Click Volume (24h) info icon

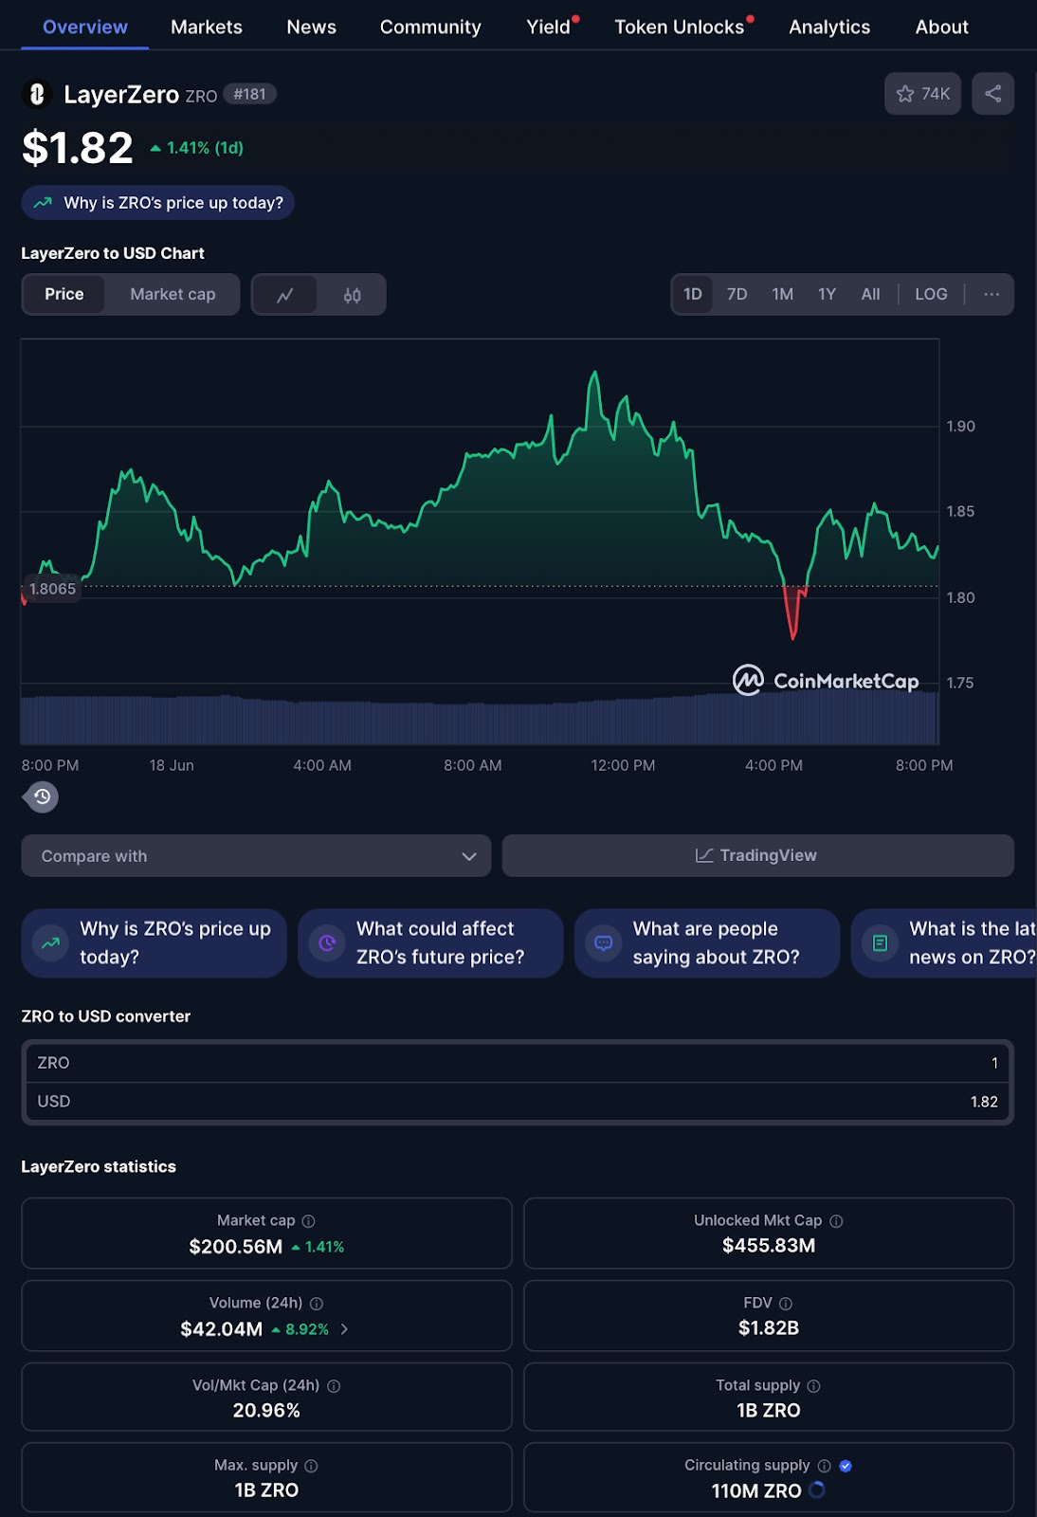pos(317,1304)
